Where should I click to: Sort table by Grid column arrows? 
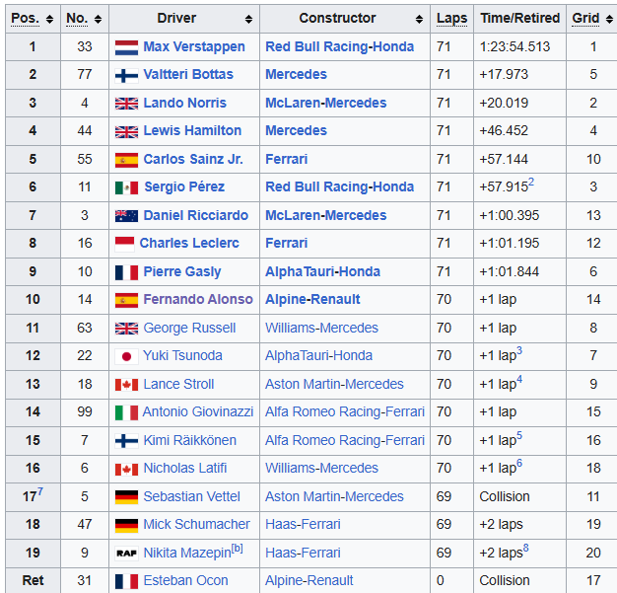click(x=609, y=19)
